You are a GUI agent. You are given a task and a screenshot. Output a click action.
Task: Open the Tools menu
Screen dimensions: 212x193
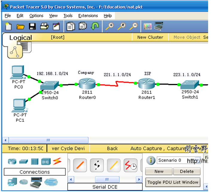click(x=68, y=16)
